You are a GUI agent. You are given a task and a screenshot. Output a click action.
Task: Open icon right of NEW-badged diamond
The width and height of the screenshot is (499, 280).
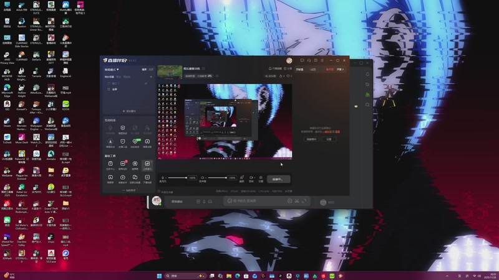point(147,143)
